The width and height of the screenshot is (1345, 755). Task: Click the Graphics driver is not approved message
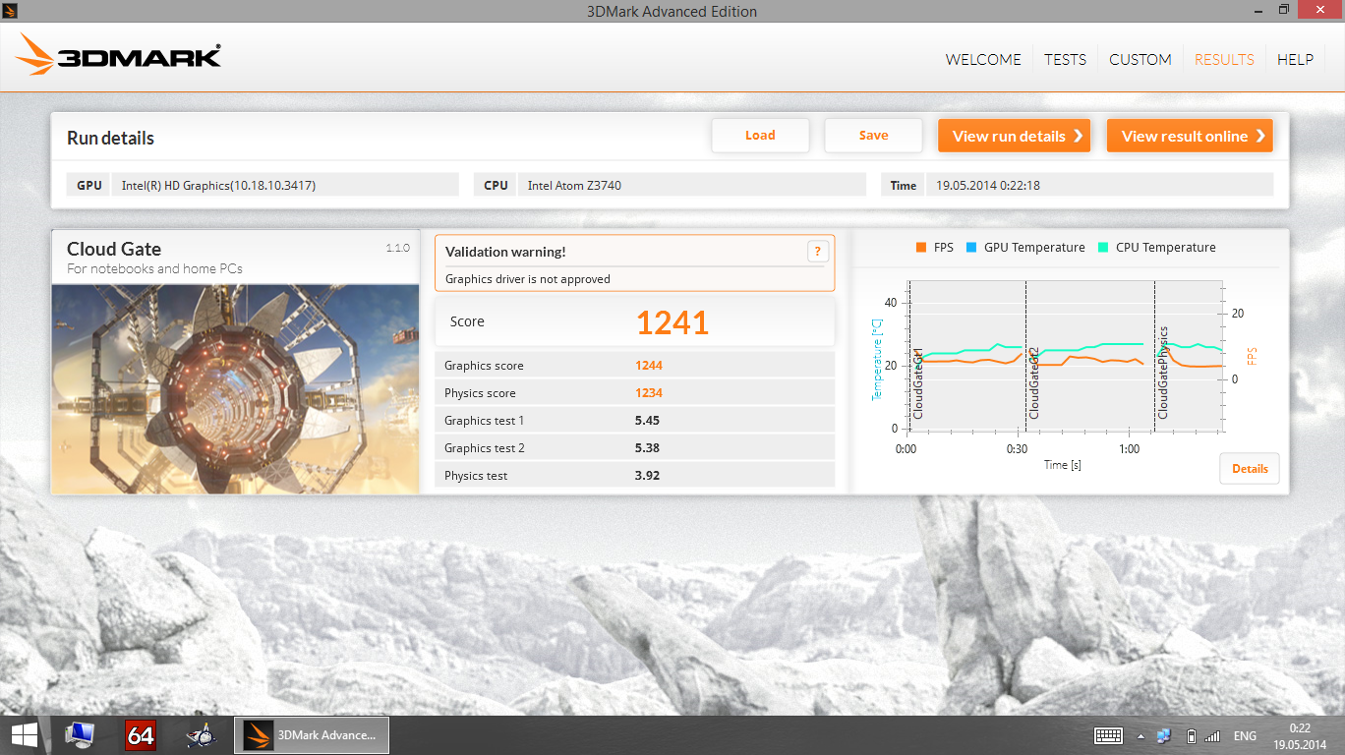[528, 279]
